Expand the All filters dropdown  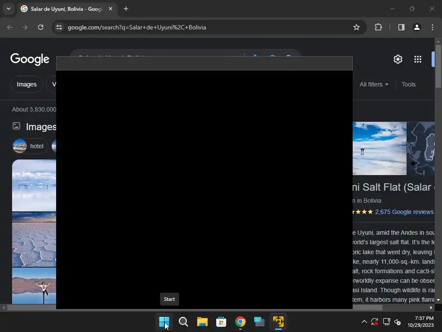374,84
